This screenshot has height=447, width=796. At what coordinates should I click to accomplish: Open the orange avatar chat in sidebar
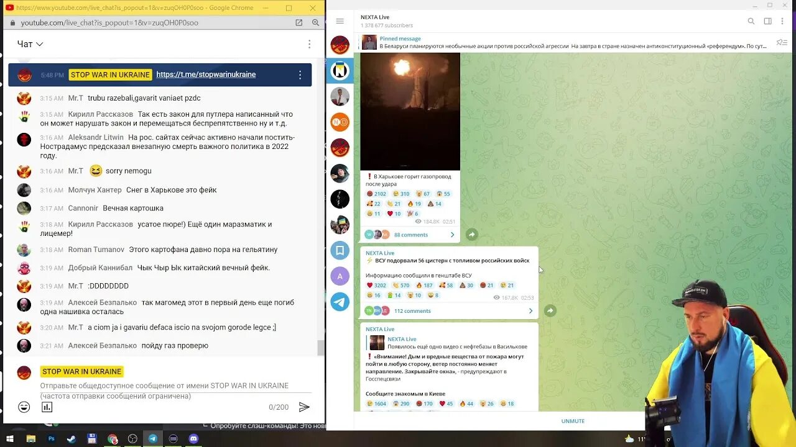tap(340, 122)
